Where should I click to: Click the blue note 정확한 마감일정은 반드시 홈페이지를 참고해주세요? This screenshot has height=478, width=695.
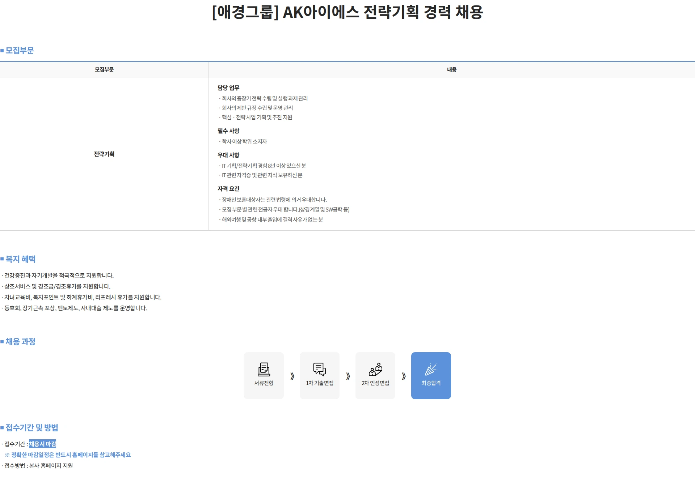coord(68,455)
